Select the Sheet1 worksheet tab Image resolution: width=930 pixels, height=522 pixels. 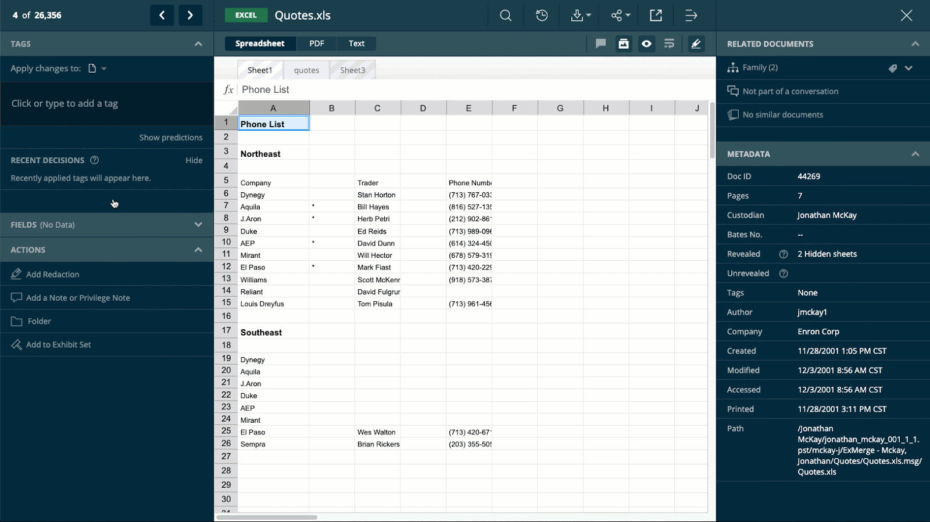[260, 70]
